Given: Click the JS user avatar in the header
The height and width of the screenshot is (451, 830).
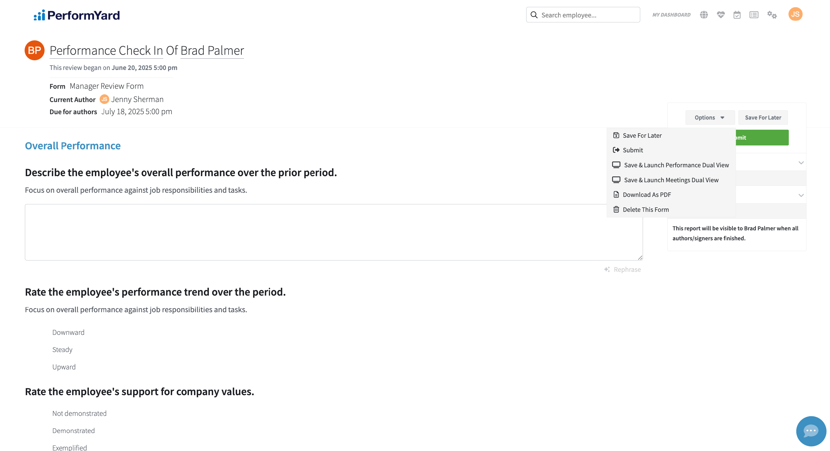Looking at the screenshot, I should (795, 14).
